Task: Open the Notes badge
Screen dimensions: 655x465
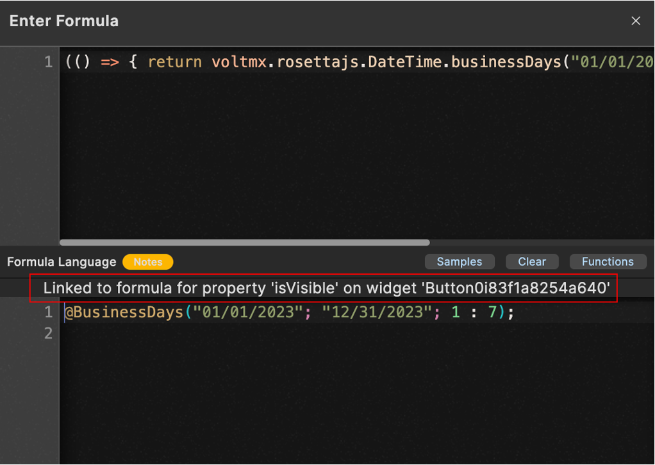Action: click(x=148, y=262)
